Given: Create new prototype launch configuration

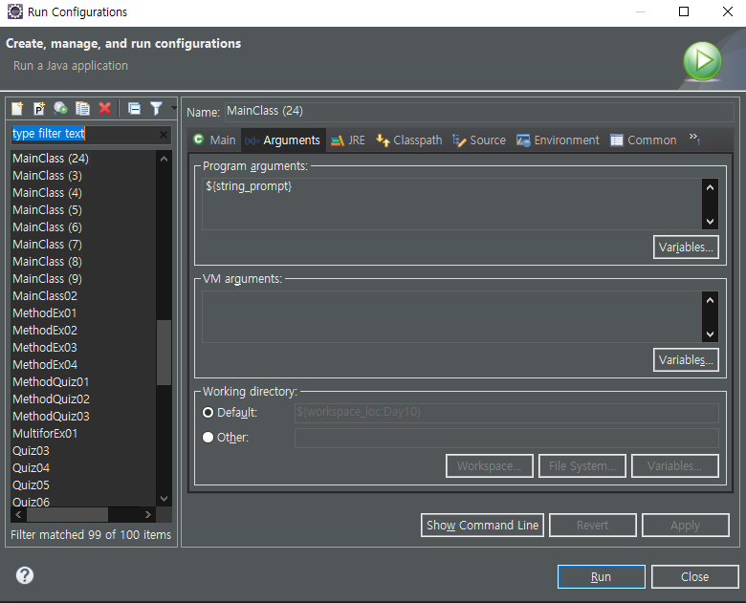Looking at the screenshot, I should 39,109.
